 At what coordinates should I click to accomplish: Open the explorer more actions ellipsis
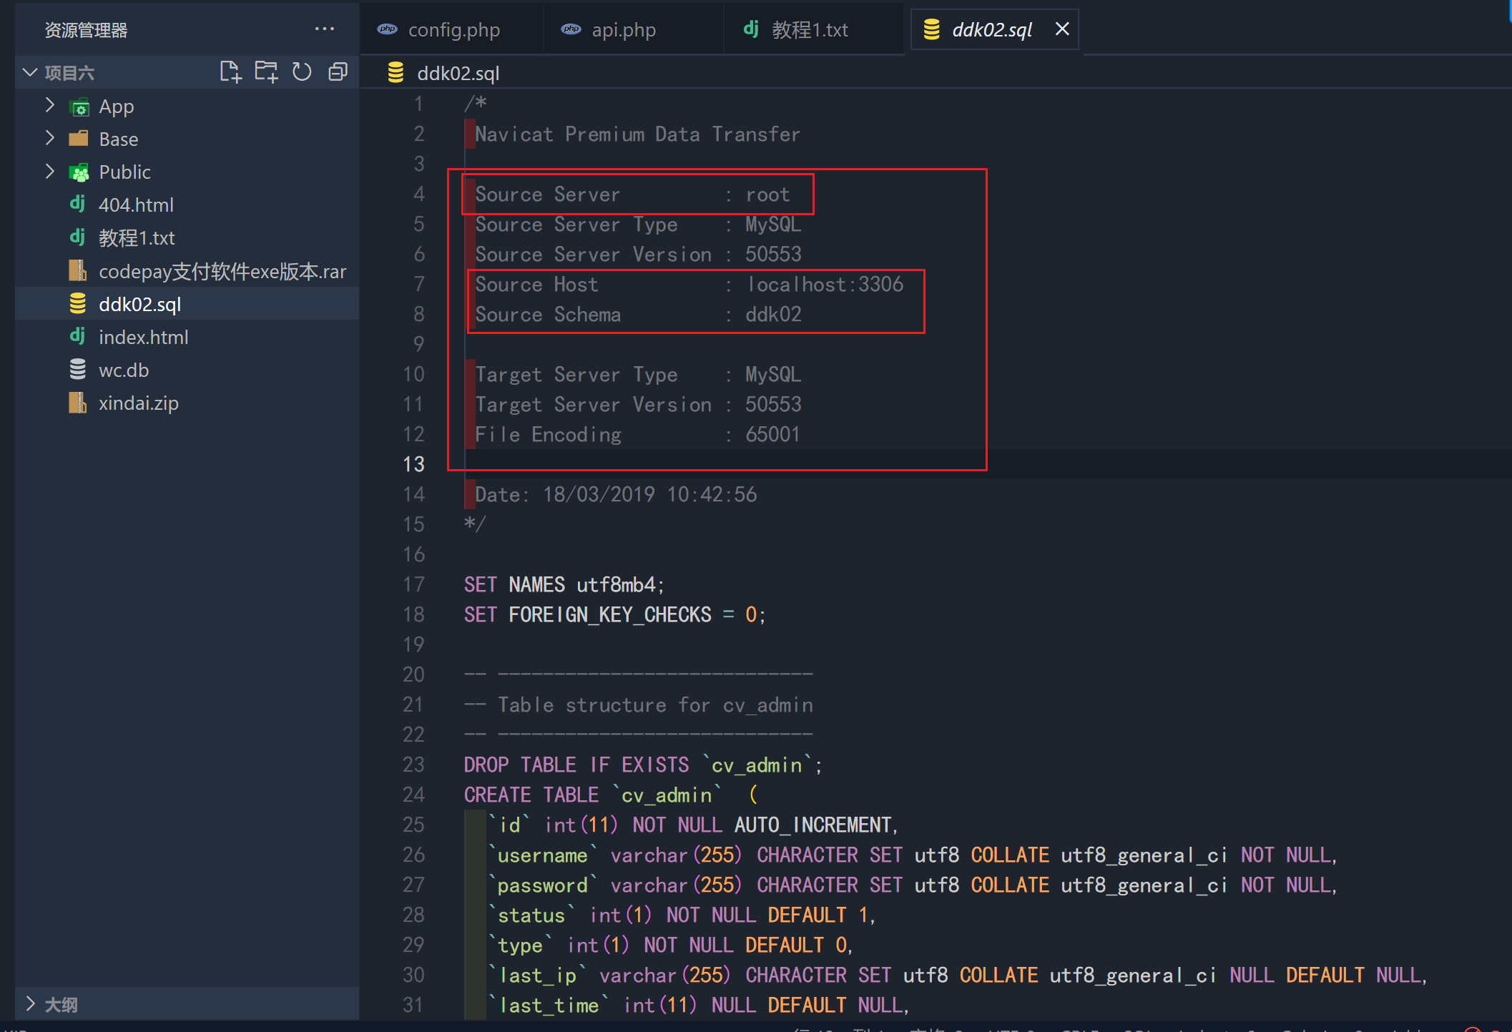[x=325, y=29]
